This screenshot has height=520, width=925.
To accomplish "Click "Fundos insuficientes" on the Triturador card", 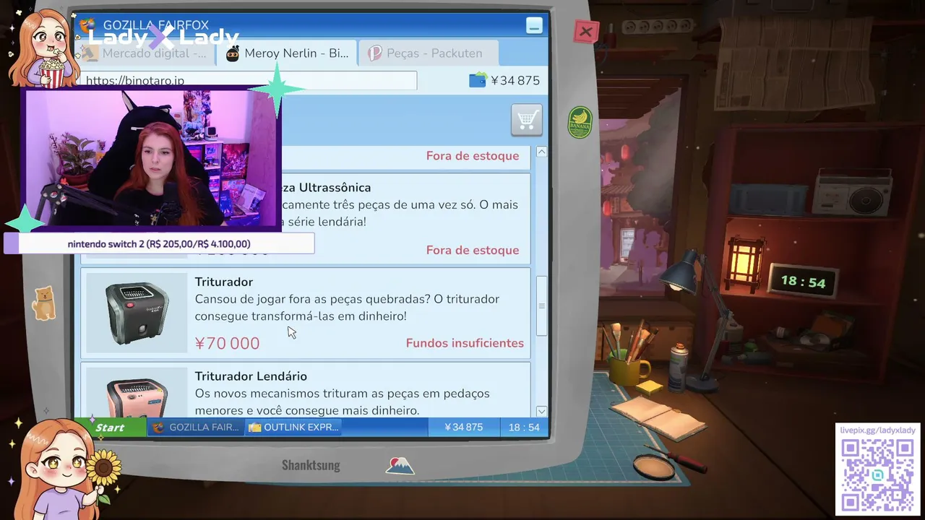I will coord(465,343).
